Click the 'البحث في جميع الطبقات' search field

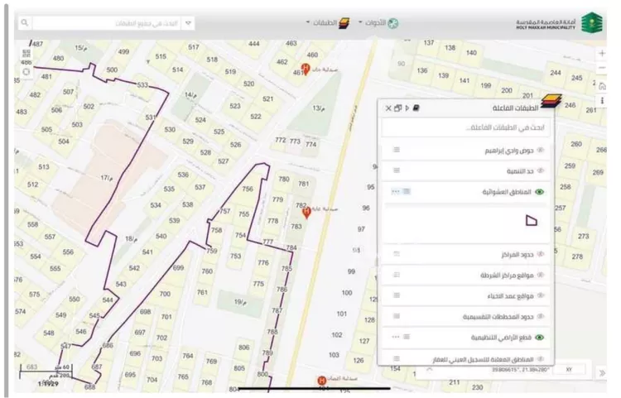[106, 23]
